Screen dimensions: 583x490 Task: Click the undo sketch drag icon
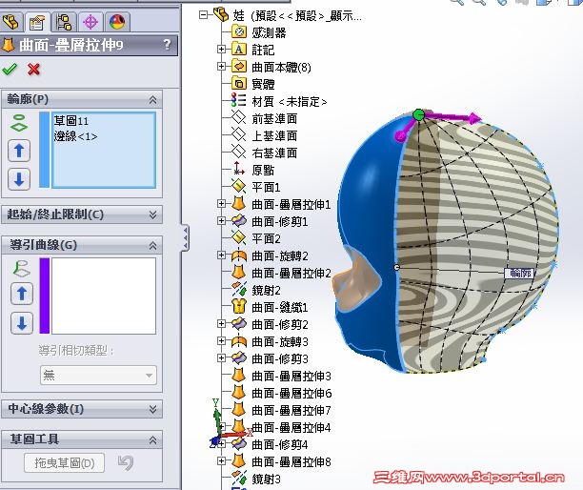[126, 463]
